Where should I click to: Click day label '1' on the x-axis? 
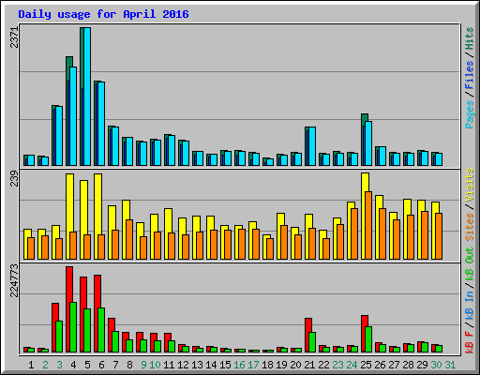click(31, 365)
